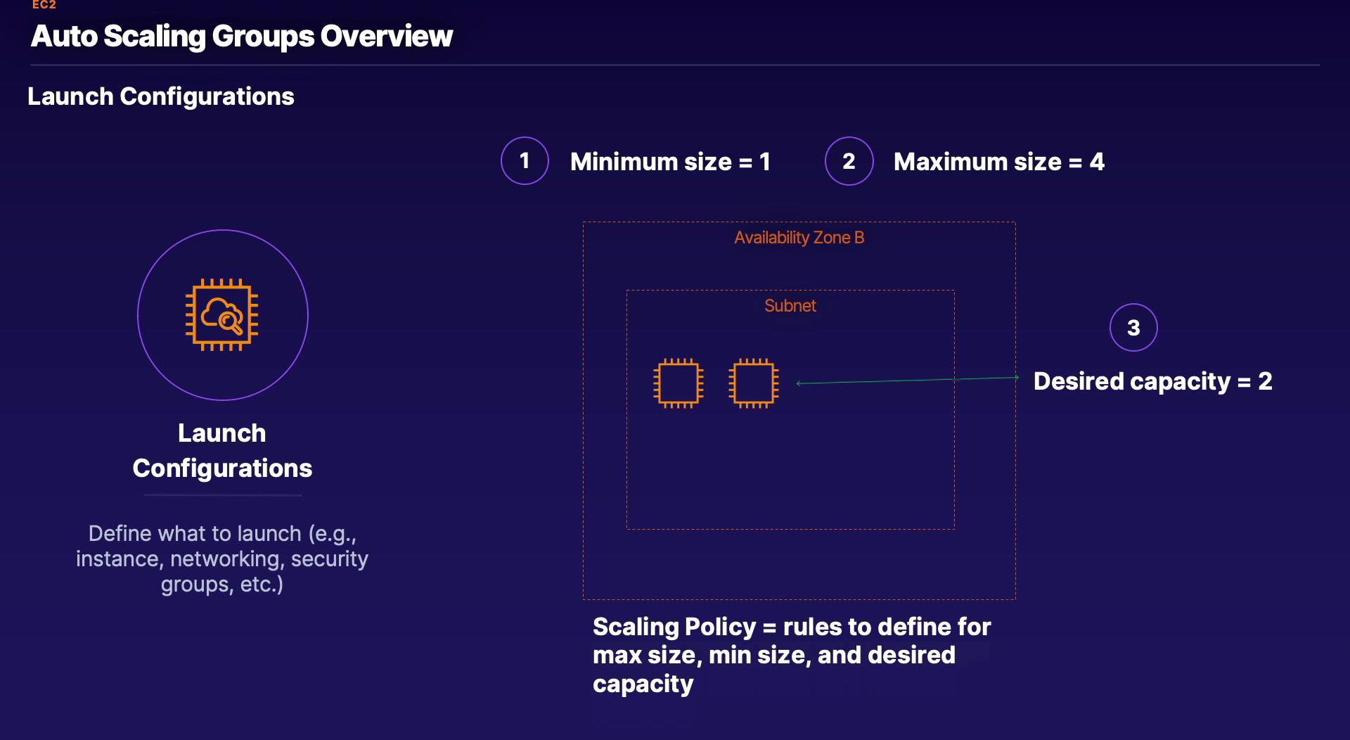Click the numbered circle 1 badge
Viewport: 1350px width, 740px height.
tap(525, 161)
